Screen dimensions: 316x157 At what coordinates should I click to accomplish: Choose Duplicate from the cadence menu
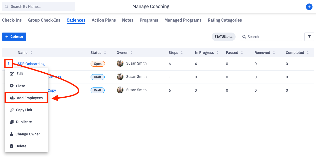(x=24, y=122)
